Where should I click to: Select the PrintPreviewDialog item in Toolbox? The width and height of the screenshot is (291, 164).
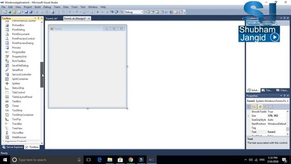point(23,43)
